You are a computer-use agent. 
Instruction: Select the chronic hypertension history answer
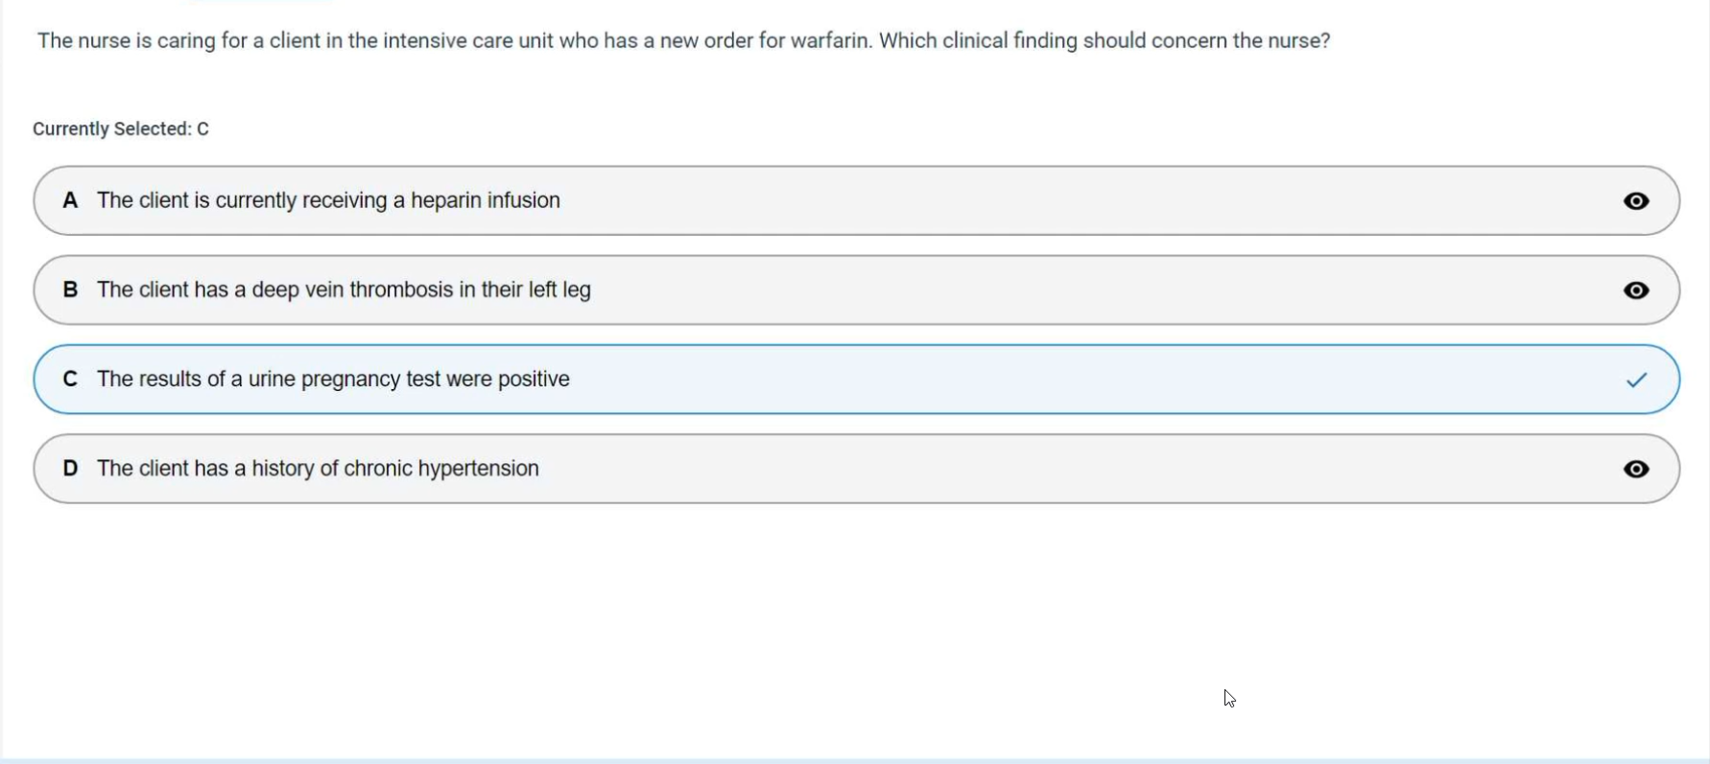(x=318, y=468)
